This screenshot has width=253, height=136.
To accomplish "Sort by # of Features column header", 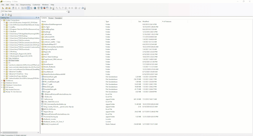I will [174, 21].
